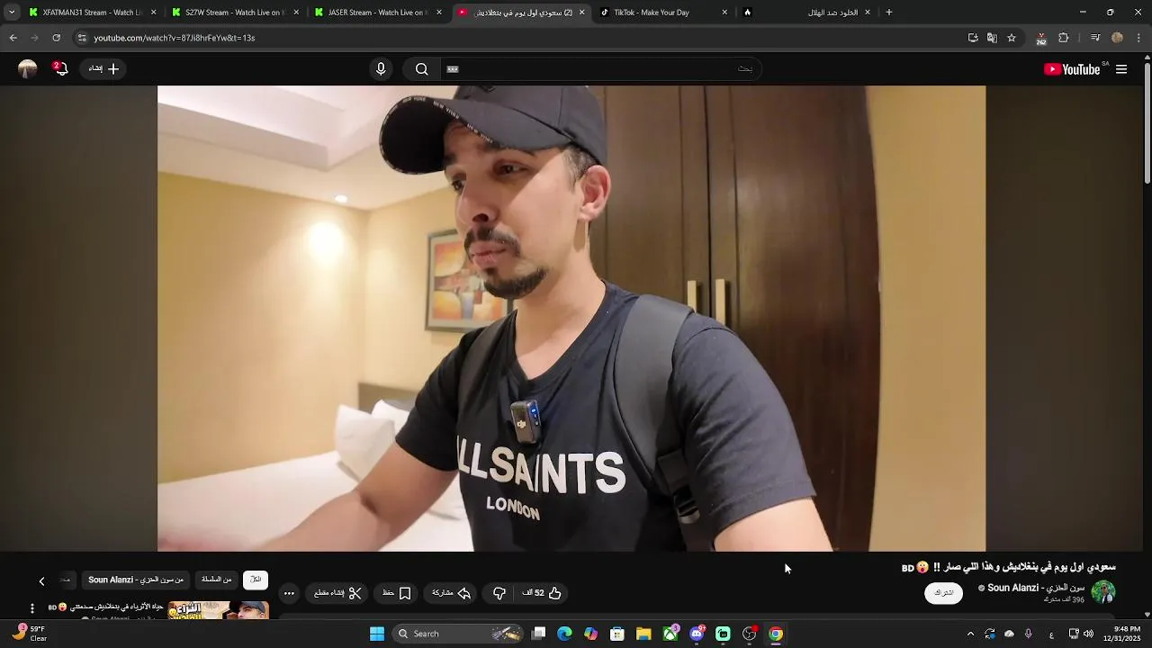Close the TikTok tab
The height and width of the screenshot is (648, 1152).
click(724, 13)
